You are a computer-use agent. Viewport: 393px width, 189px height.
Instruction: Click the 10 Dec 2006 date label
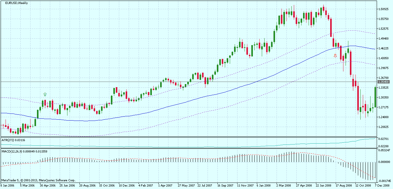coord(127,186)
